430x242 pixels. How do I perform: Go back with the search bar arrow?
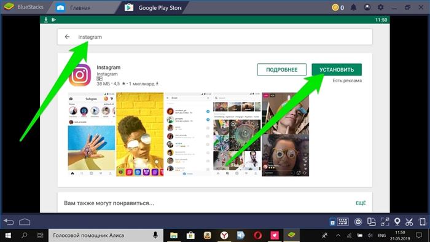tap(67, 37)
